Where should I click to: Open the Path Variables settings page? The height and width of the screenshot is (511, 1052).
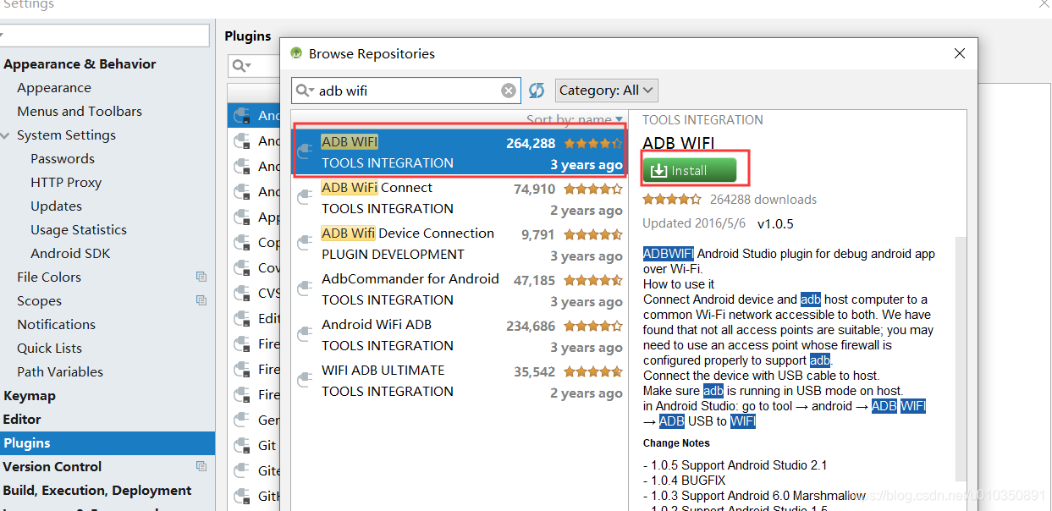coord(60,371)
